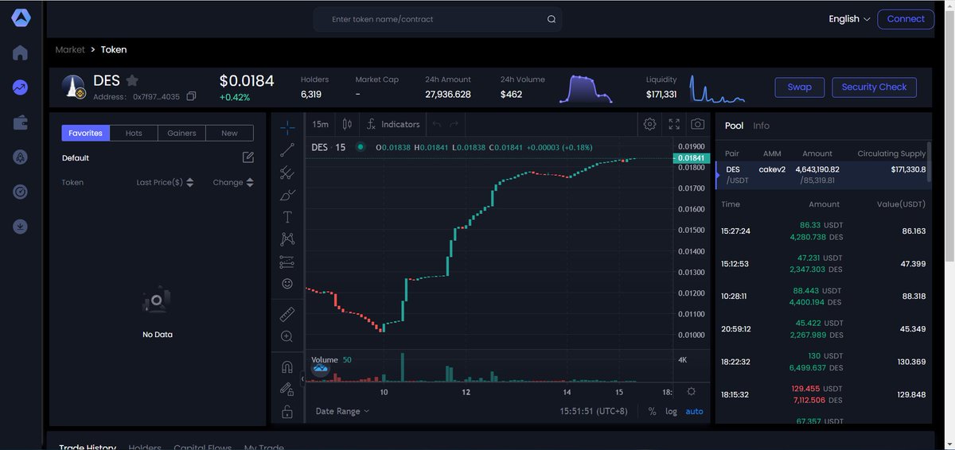The height and width of the screenshot is (450, 955).
Task: Open the English language dropdown
Action: pyautogui.click(x=849, y=19)
